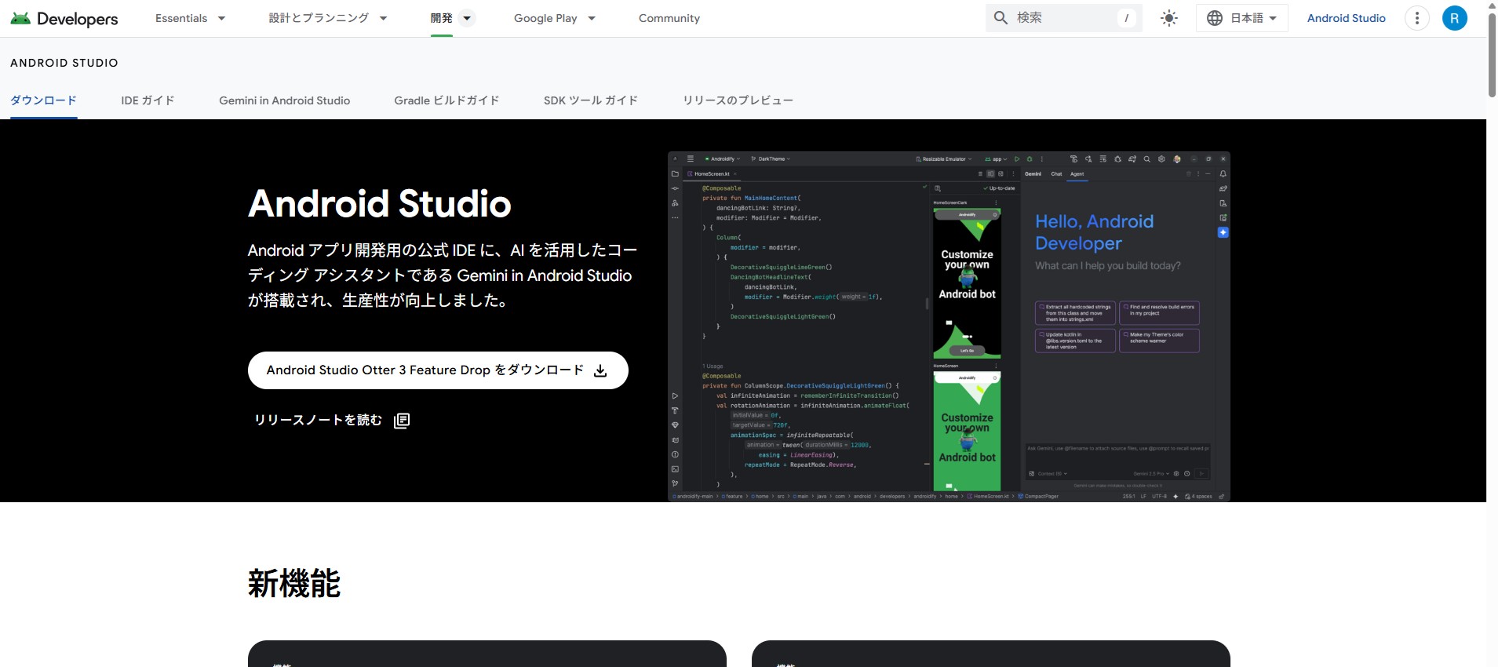This screenshot has width=1498, height=667.
Task: Switch to the IDE ガイド tab
Action: [148, 100]
